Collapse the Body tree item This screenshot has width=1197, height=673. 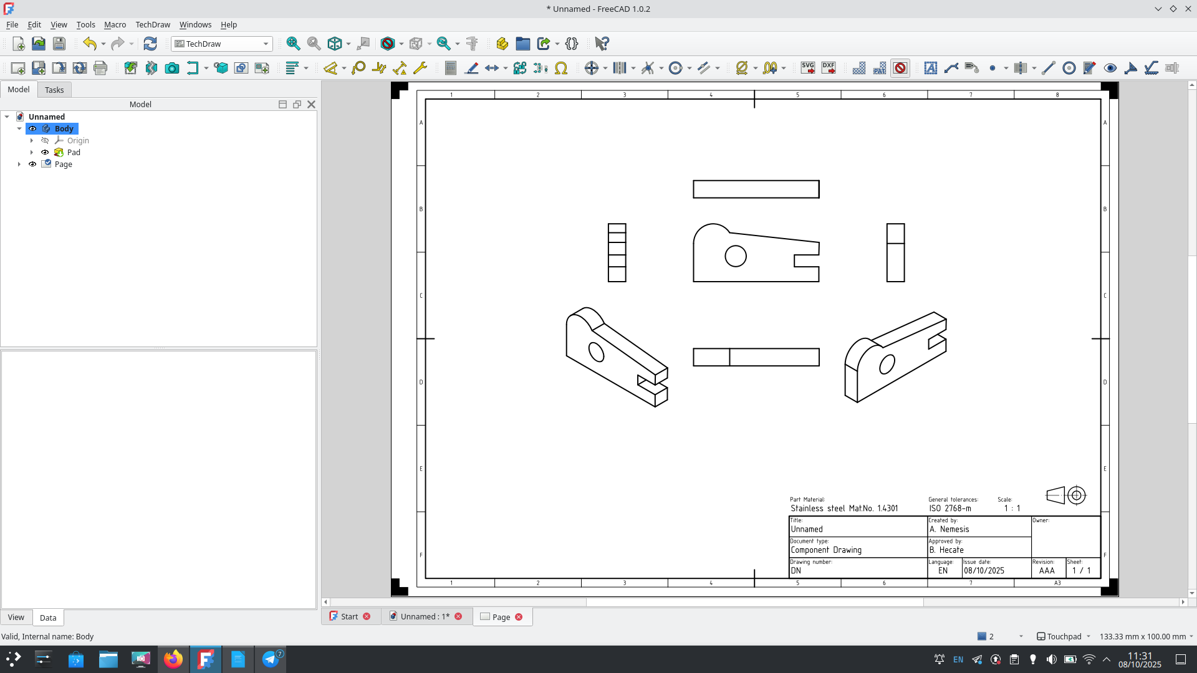click(19, 128)
